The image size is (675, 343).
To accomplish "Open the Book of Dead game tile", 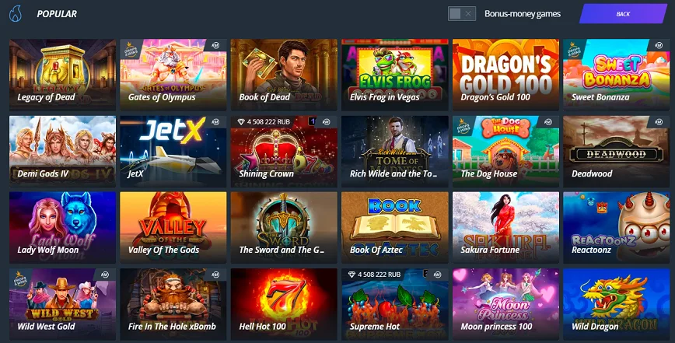I will click(284, 75).
